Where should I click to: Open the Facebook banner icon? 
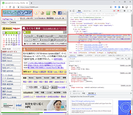click(x=62, y=13)
